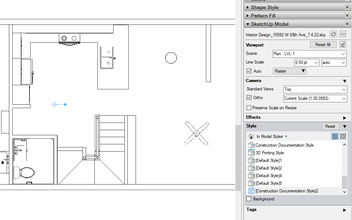This screenshot has width=352, height=220.
Task: Click the In Model Styles home icon
Action: (x=251, y=137)
